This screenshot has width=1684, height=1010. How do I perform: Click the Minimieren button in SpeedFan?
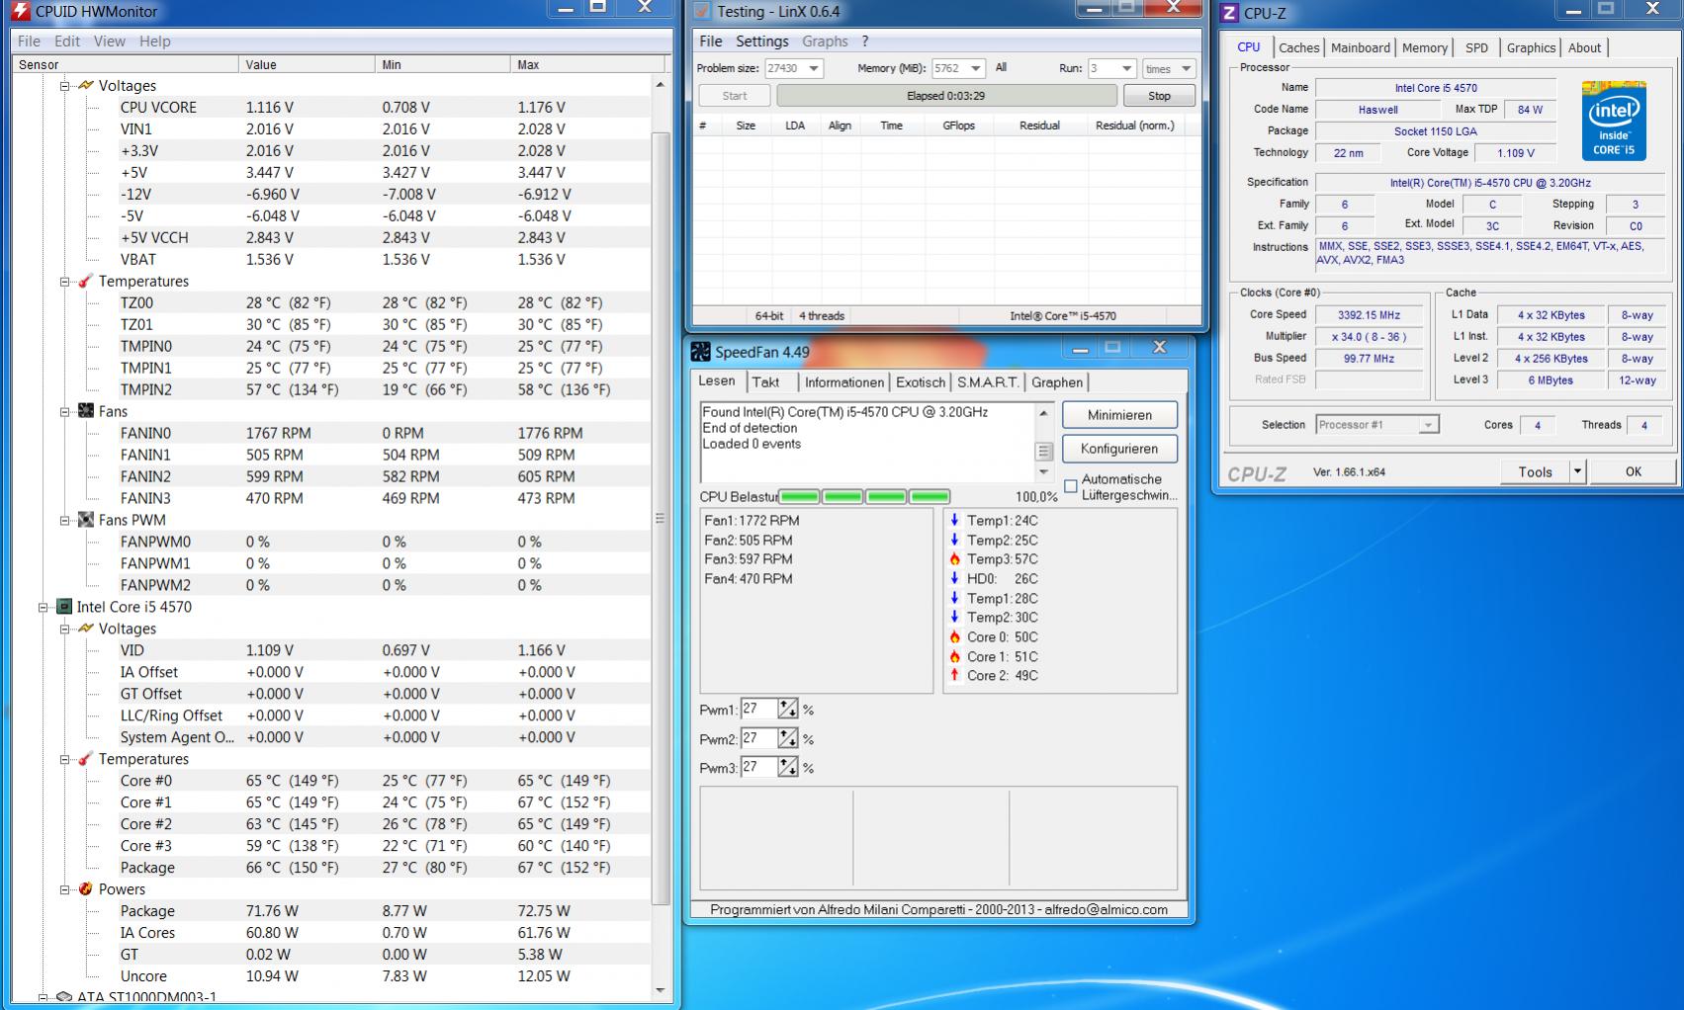coord(1119,415)
